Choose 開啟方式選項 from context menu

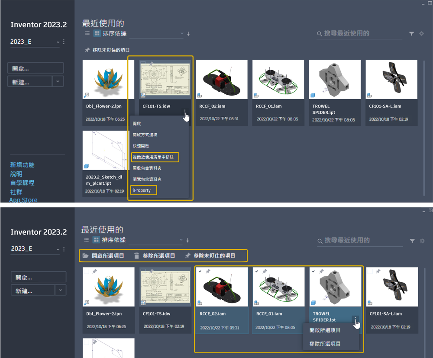[x=145, y=135]
